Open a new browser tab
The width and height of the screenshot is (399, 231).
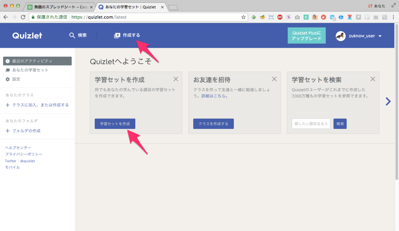[173, 8]
